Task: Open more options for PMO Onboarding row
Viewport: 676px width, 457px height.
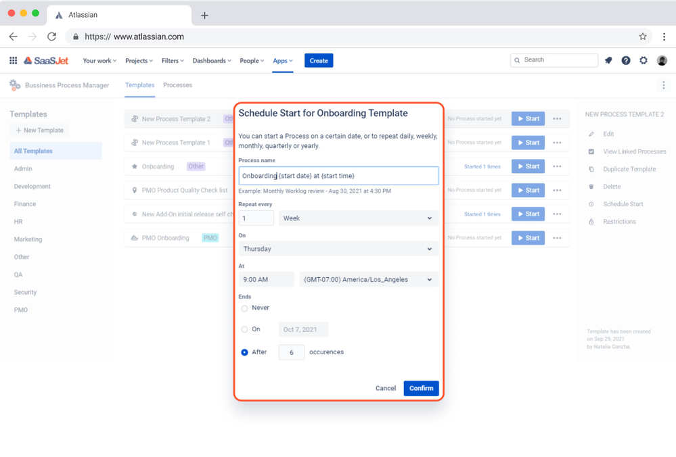Action: click(557, 238)
